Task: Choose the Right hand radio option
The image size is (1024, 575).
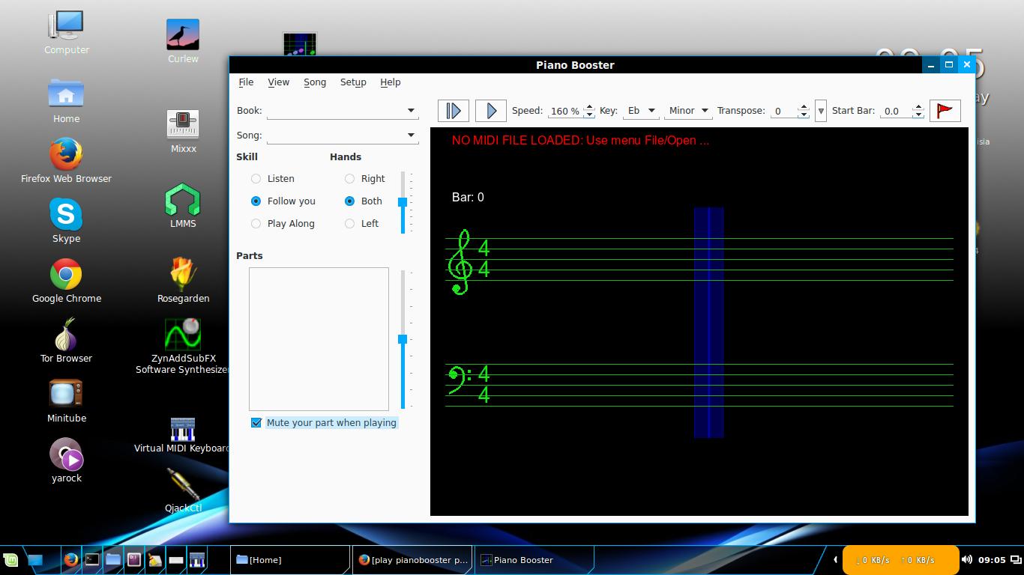Action: (x=349, y=178)
